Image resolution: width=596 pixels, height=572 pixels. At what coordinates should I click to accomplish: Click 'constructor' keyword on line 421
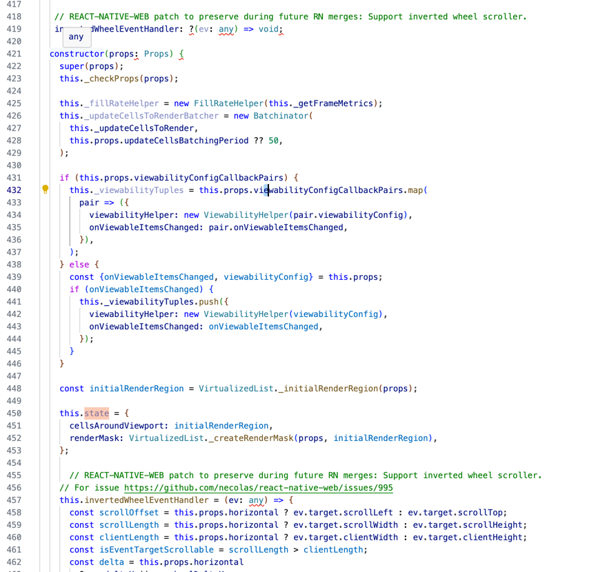click(77, 54)
